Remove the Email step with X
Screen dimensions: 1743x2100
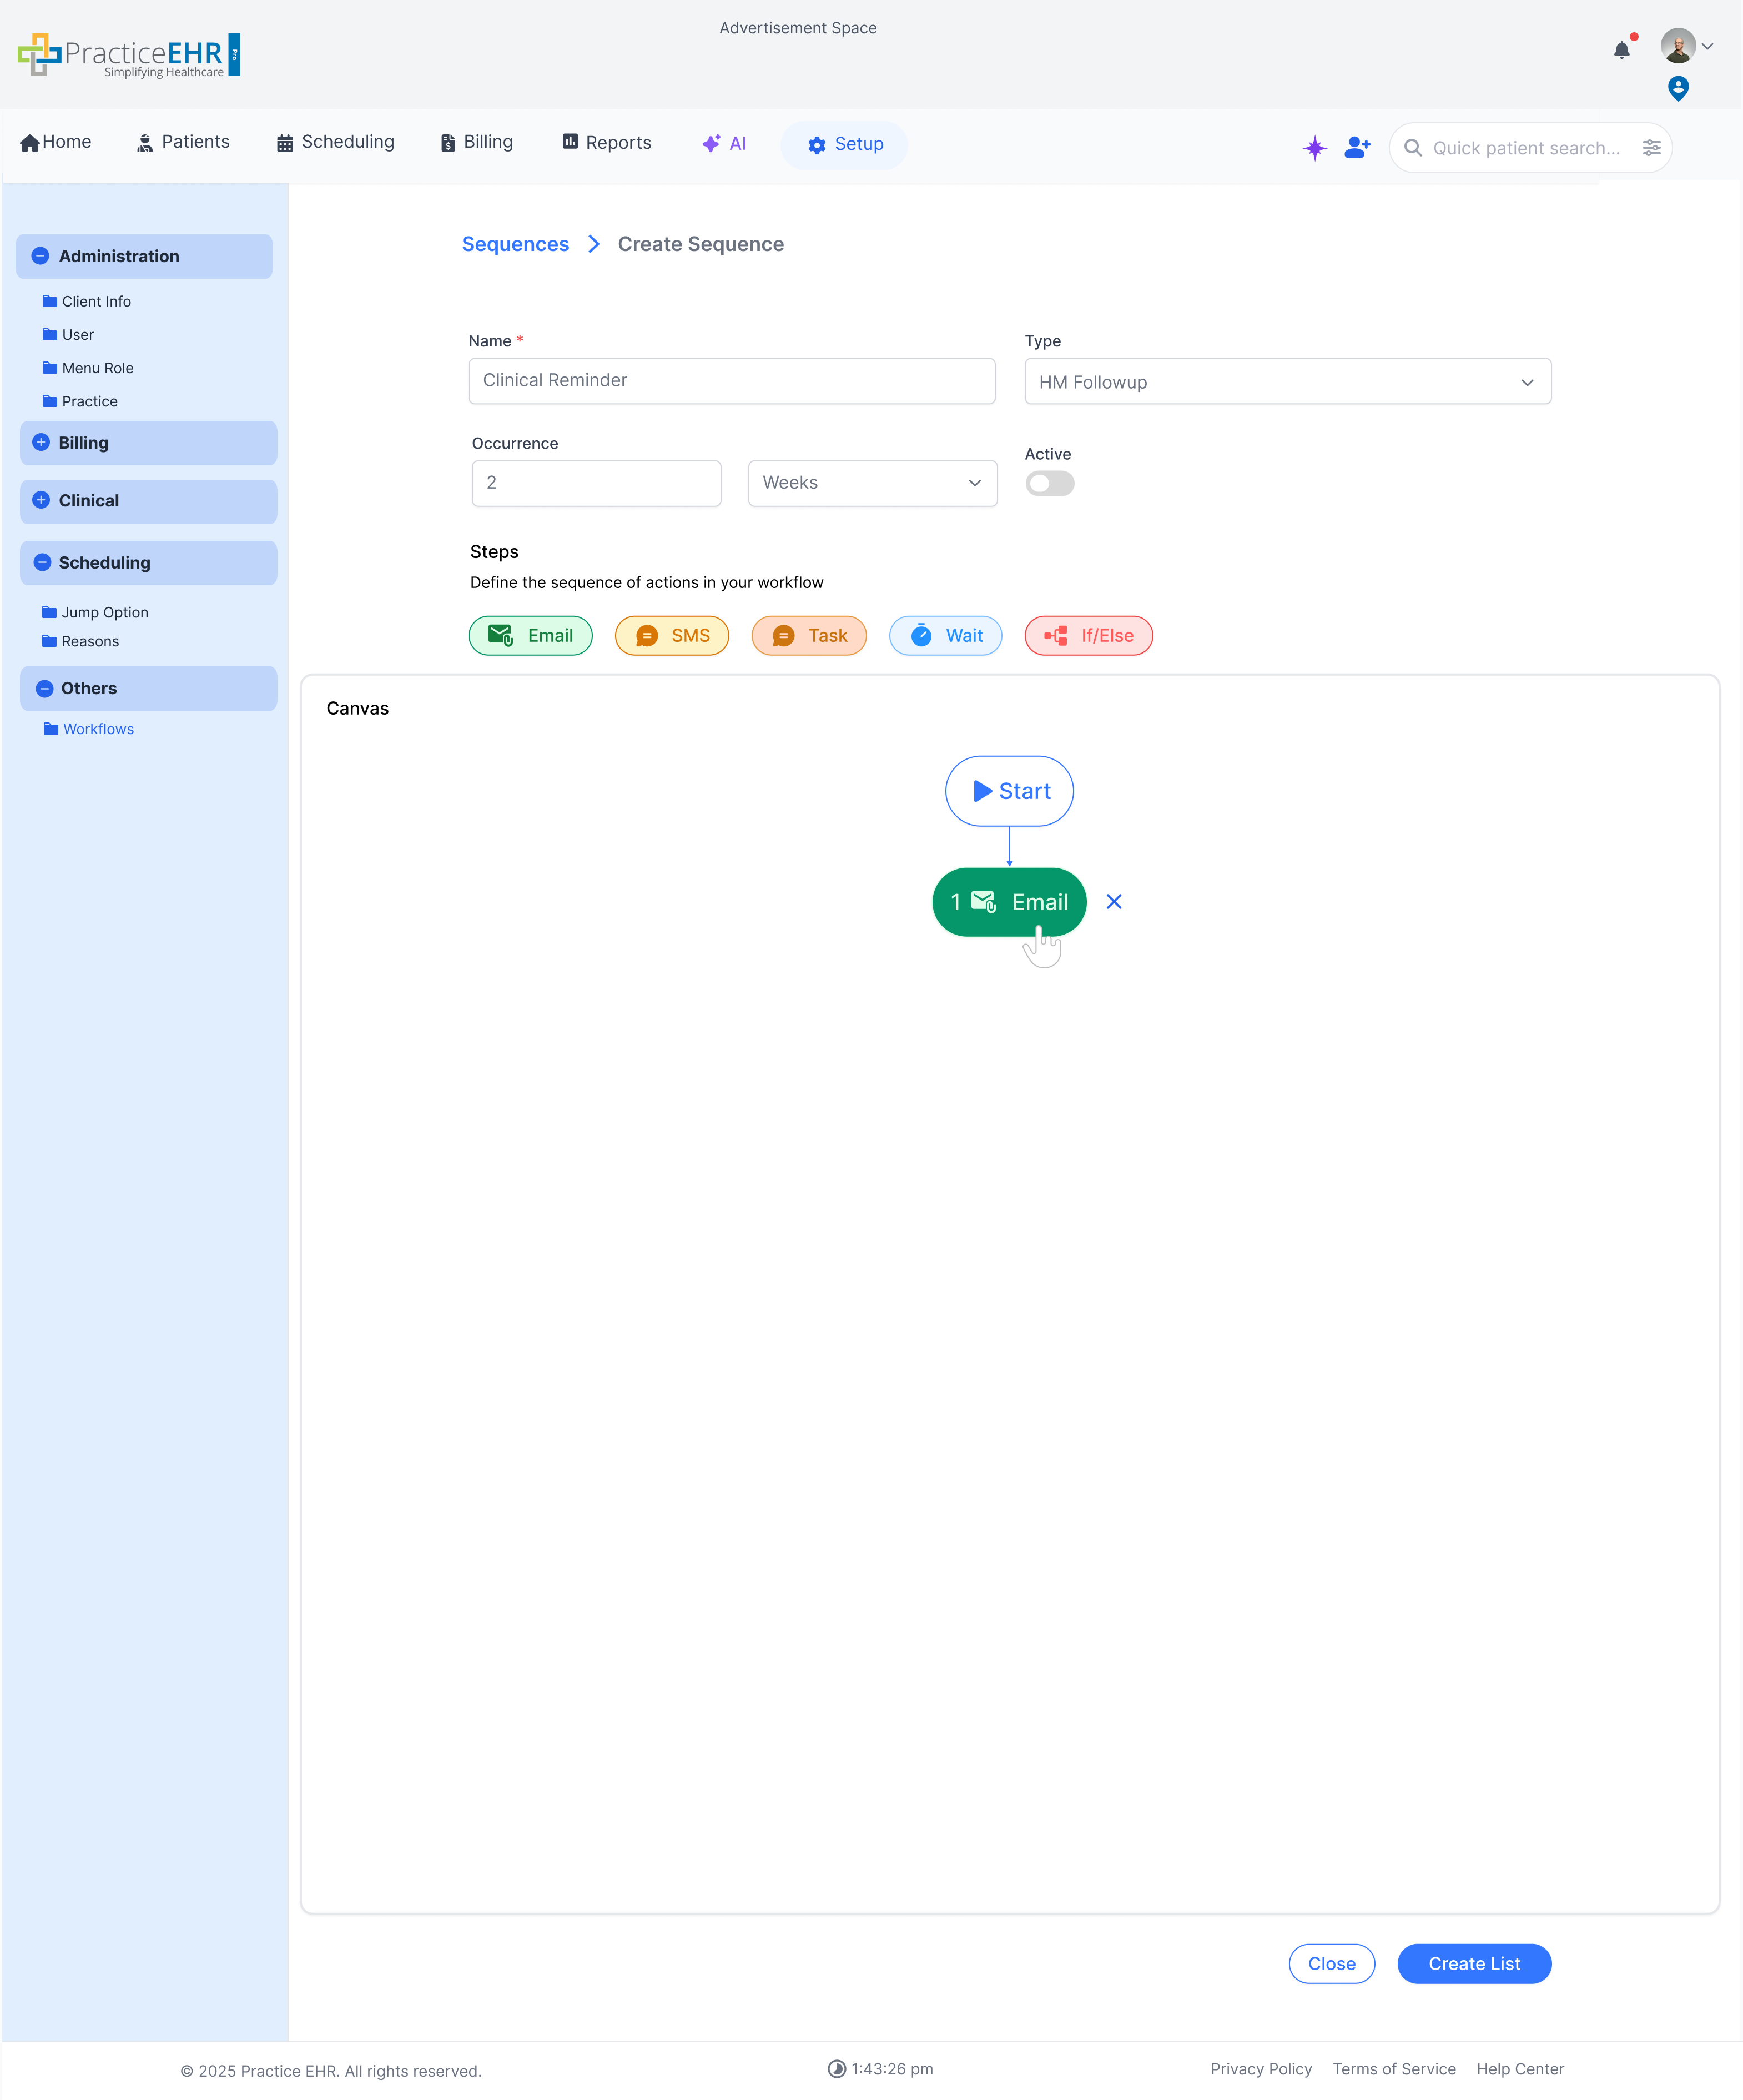tap(1114, 902)
